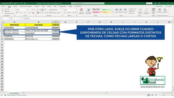The width and height of the screenshot is (174, 98).
Task: Switch to the Insertar tab
Action: click(x=15, y=6)
